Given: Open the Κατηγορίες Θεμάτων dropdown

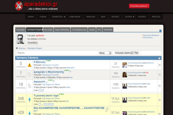Looking at the screenshot, I should pyautogui.click(x=124, y=53).
